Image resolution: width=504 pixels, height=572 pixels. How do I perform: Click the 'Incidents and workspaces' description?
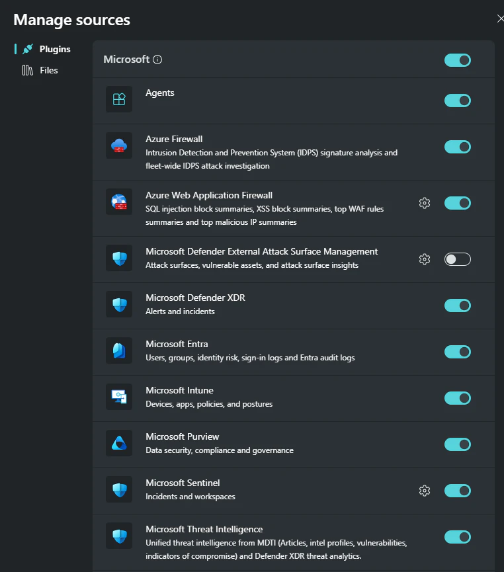pos(190,497)
